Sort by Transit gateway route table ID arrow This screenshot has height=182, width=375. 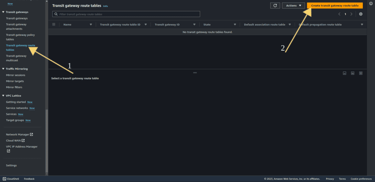[x=145, y=24]
